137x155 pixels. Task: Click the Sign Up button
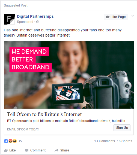point(122,128)
